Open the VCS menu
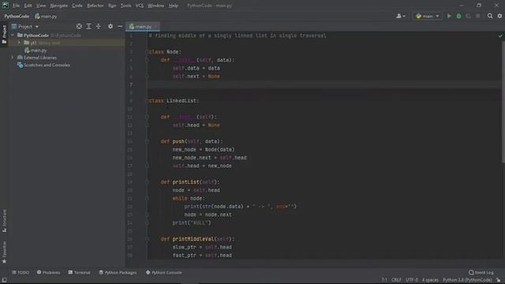 (140, 6)
